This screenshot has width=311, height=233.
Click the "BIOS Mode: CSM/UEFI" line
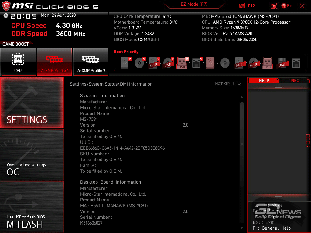tap(136, 39)
